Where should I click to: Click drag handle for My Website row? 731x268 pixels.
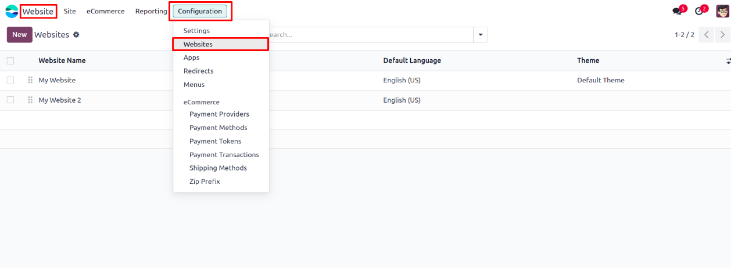(30, 81)
